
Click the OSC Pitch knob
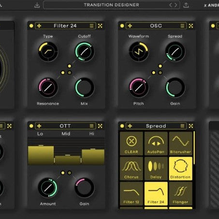pos(139,88)
